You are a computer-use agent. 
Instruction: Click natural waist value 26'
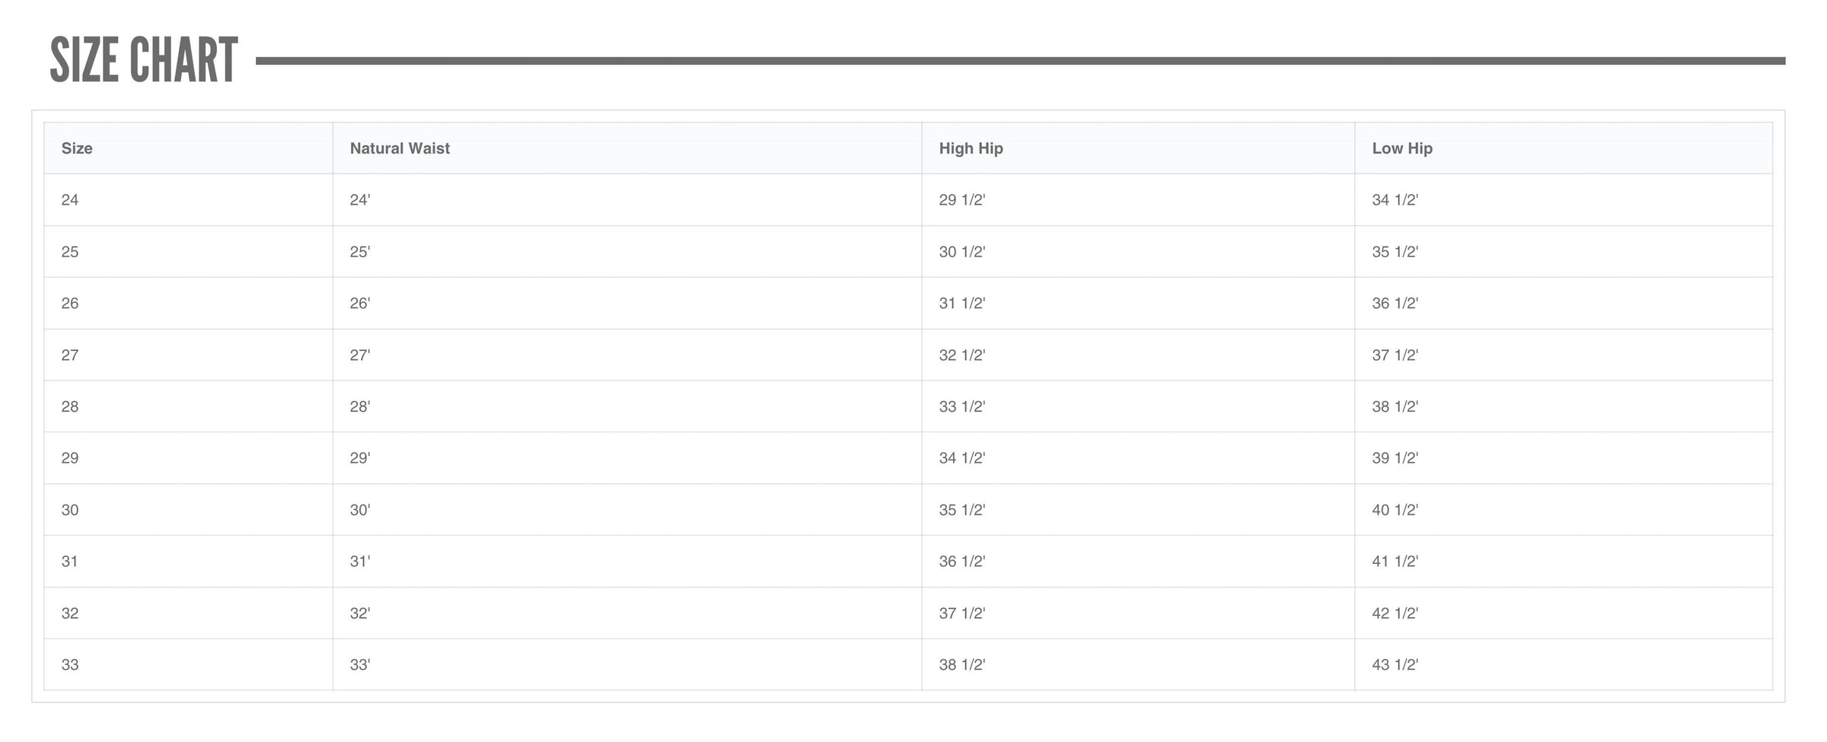coord(360,304)
